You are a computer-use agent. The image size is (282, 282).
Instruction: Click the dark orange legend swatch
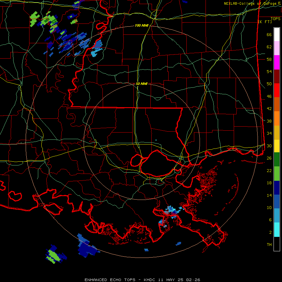(277, 104)
